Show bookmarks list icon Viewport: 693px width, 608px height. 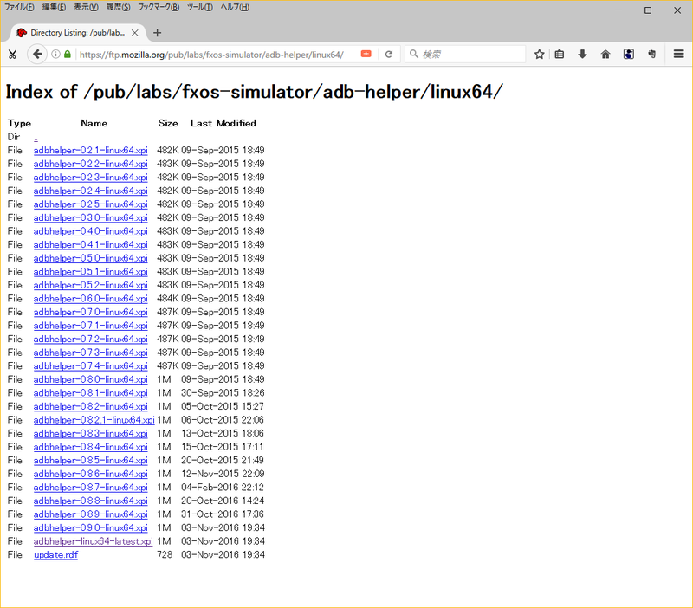560,55
